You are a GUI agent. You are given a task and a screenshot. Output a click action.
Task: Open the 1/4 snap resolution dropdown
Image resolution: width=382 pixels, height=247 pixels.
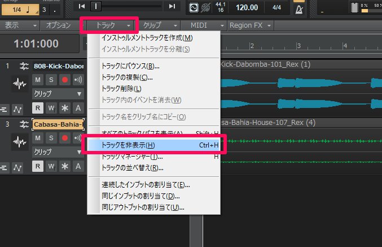pos(20,10)
